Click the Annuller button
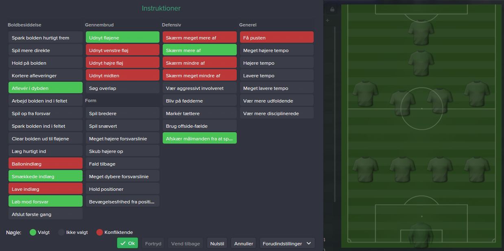Screen dimensions: 504x251 click(244, 243)
